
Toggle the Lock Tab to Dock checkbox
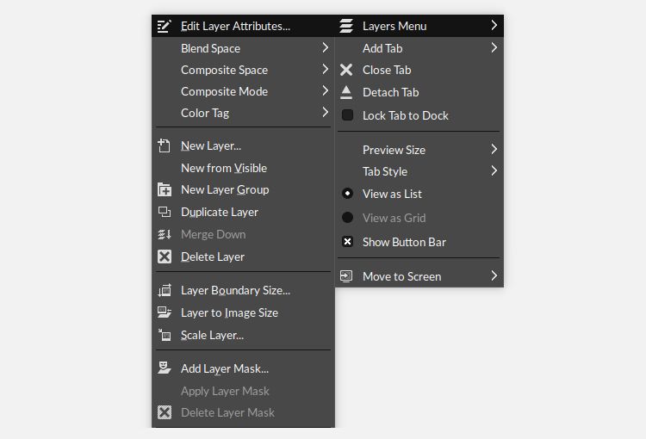[347, 114]
